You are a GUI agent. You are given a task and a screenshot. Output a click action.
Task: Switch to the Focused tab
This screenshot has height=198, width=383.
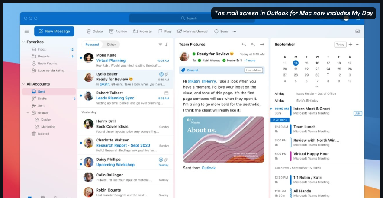pyautogui.click(x=92, y=45)
